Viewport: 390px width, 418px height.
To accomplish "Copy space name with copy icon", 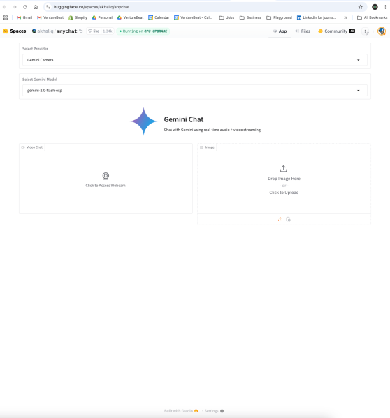I will point(81,31).
